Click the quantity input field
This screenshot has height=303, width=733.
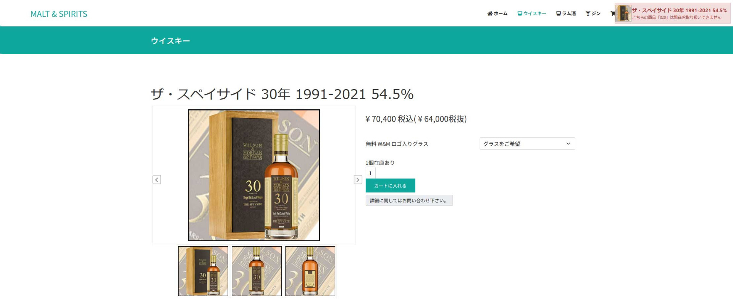(x=370, y=173)
